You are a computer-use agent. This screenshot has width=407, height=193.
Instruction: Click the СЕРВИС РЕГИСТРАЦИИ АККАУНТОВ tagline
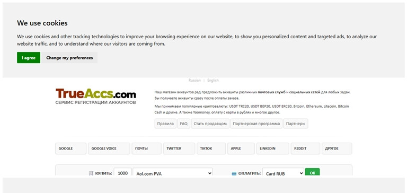point(95,102)
